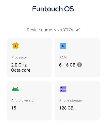
Task: Open the RAM card
Action: click(x=77, y=57)
